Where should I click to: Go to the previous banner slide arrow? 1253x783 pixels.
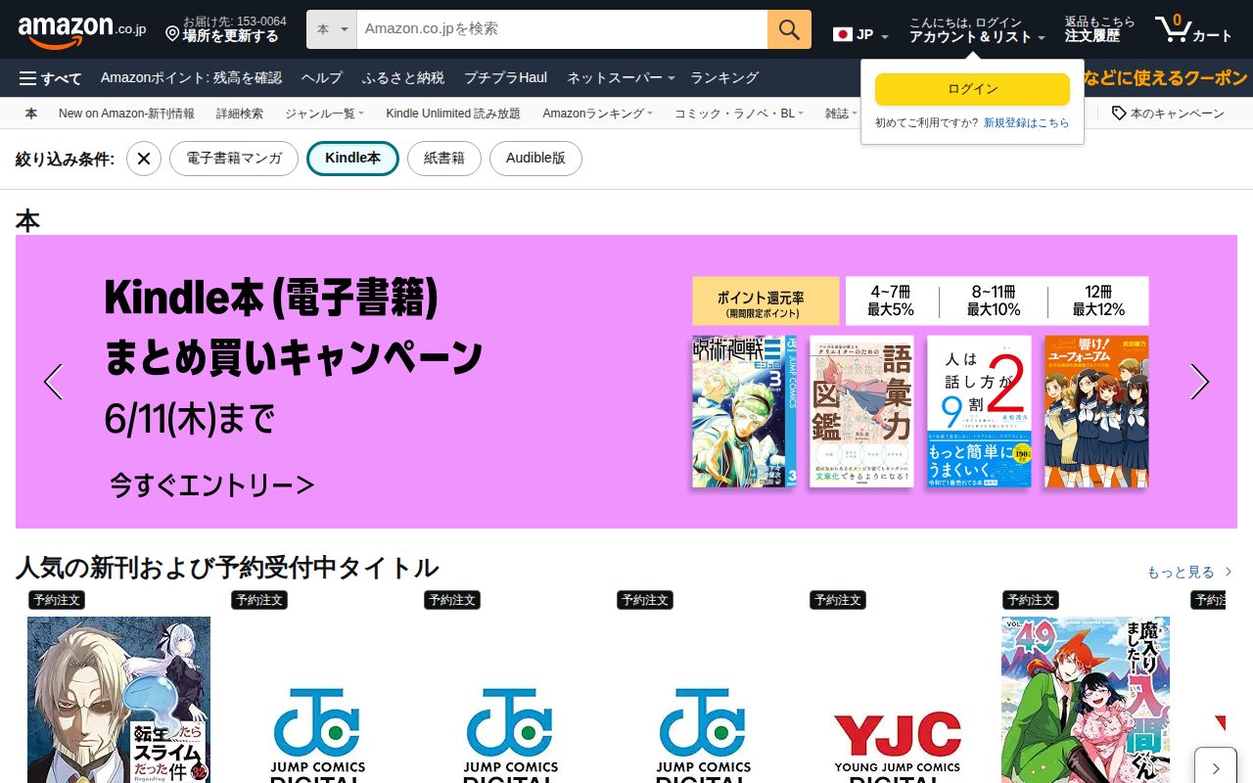(53, 382)
